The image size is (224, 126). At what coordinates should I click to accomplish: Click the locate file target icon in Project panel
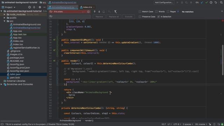click(x=29, y=7)
